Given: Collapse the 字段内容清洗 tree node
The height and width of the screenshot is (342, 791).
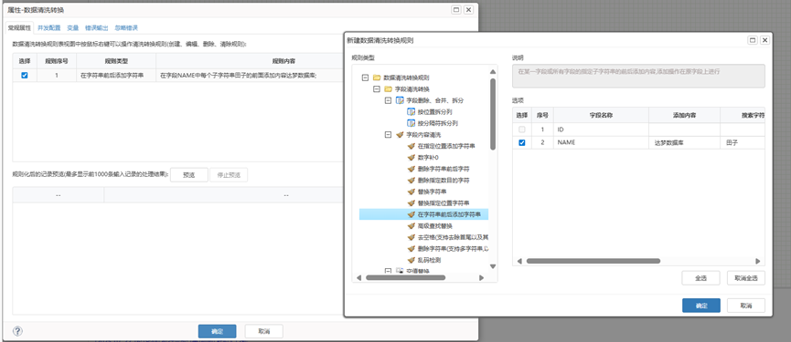Looking at the screenshot, I should coord(388,135).
